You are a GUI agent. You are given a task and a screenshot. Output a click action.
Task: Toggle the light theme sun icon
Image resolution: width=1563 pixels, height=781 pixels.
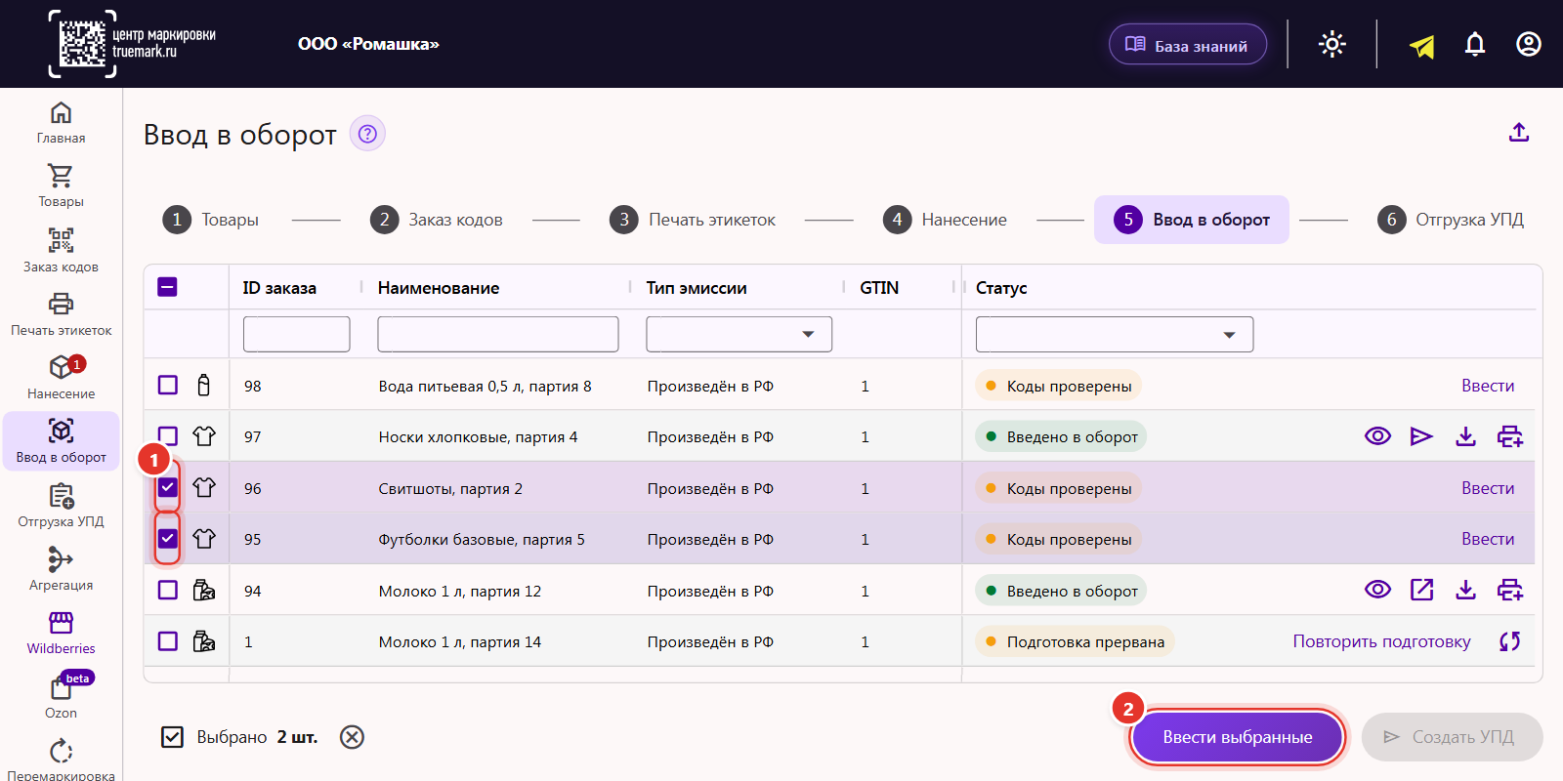(1332, 44)
